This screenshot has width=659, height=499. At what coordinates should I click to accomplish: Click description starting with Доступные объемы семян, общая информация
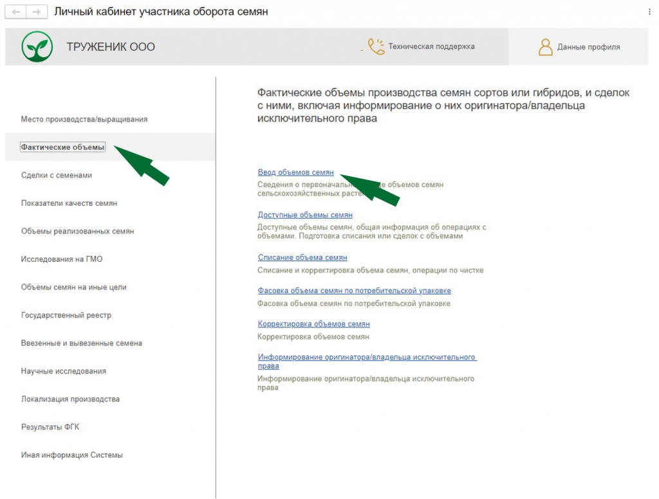click(371, 231)
